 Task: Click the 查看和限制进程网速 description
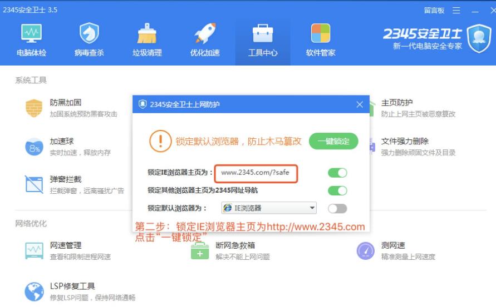pyautogui.click(x=80, y=257)
